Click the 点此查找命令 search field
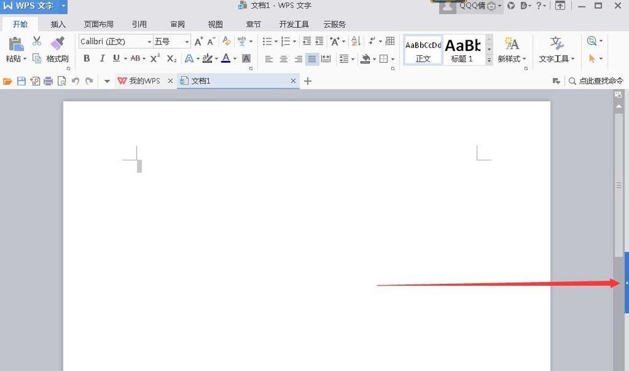This screenshot has width=629, height=371. point(596,81)
